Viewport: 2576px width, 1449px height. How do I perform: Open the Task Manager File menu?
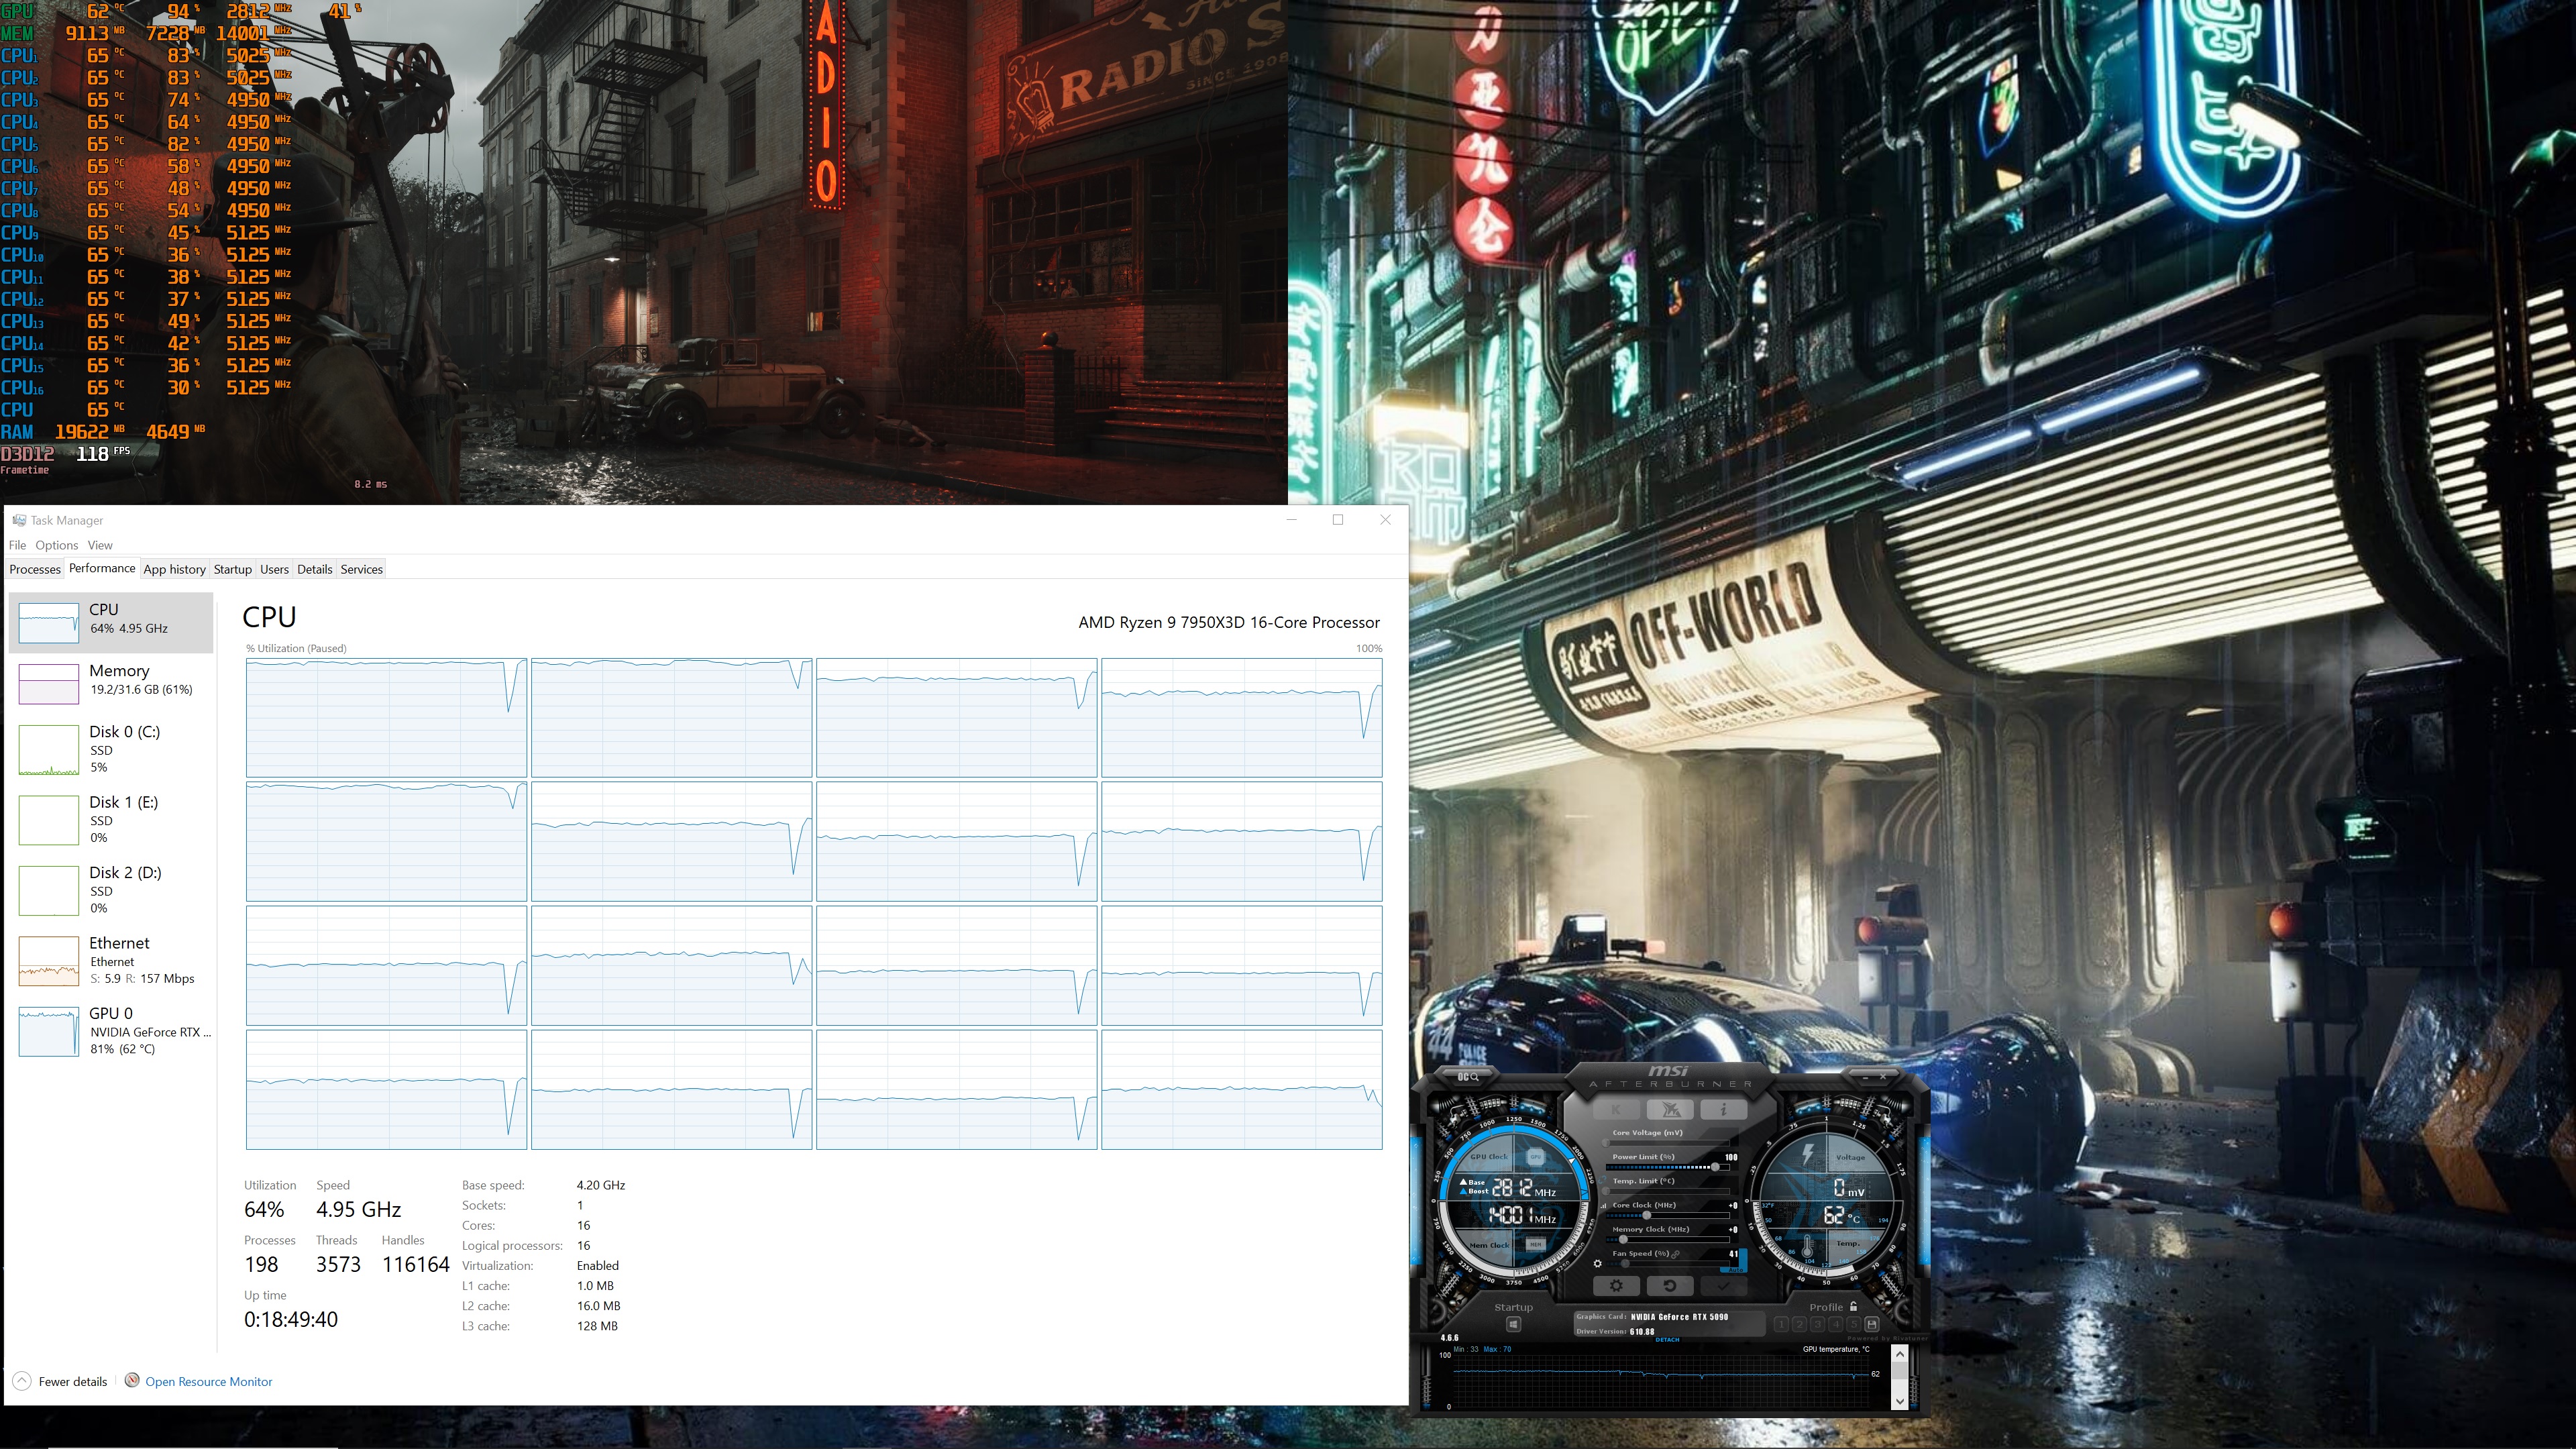tap(17, 545)
